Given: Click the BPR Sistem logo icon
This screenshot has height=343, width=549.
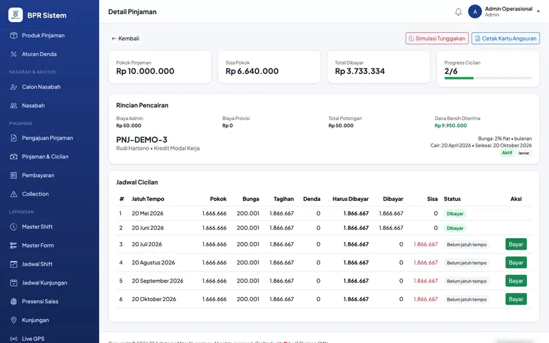Looking at the screenshot, I should [x=15, y=15].
